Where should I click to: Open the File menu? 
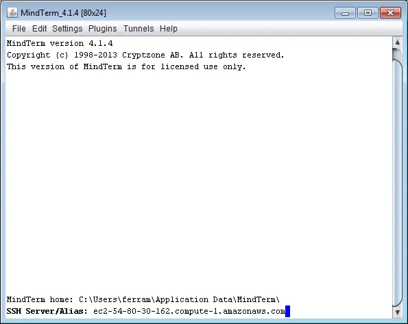pyautogui.click(x=19, y=29)
